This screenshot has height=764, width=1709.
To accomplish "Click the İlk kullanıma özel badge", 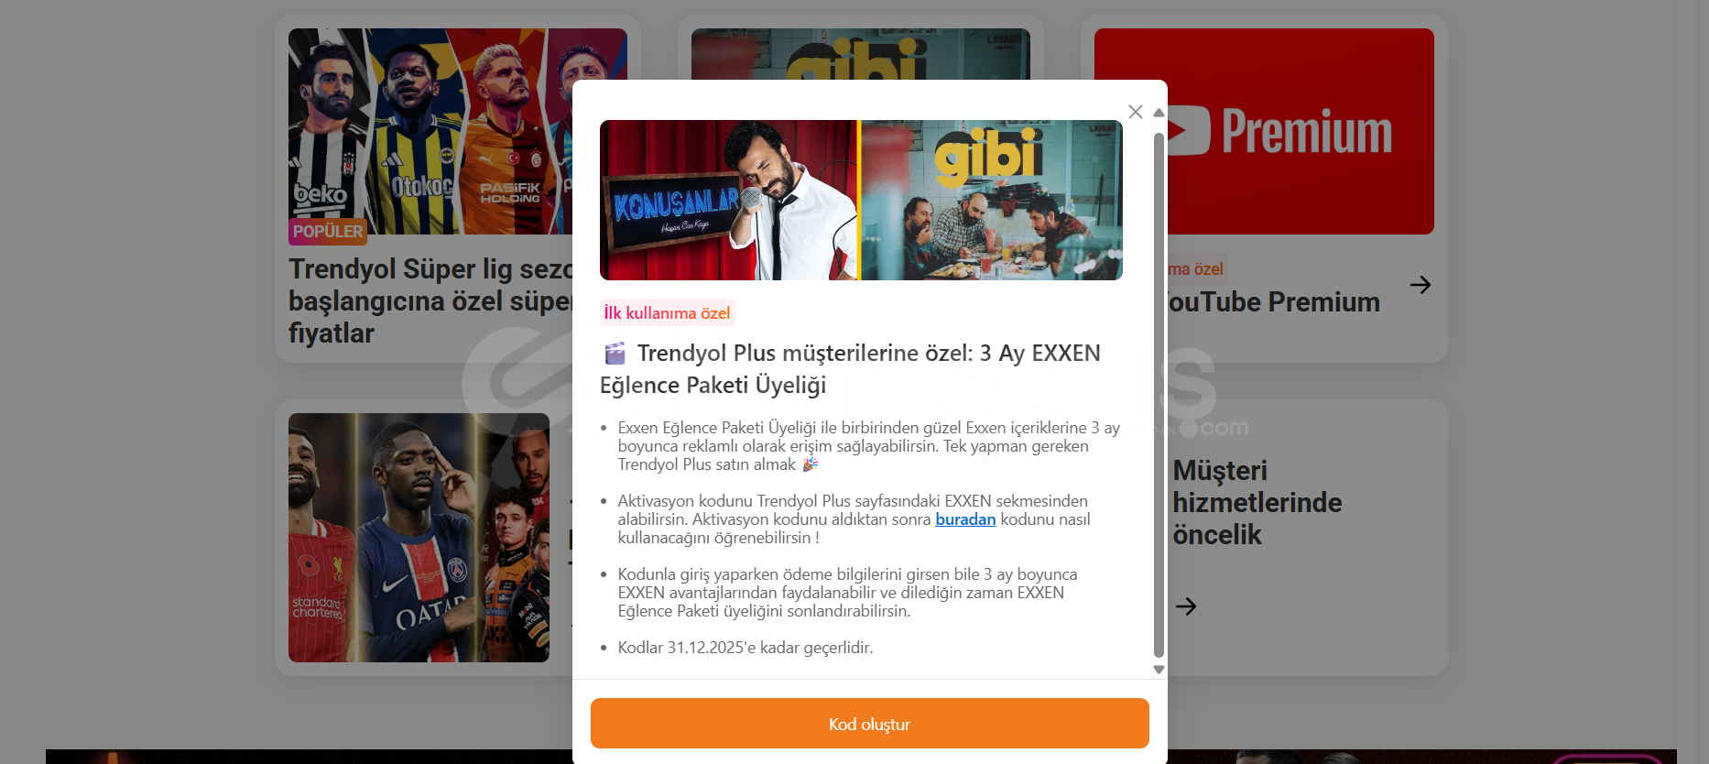I will tap(667, 312).
